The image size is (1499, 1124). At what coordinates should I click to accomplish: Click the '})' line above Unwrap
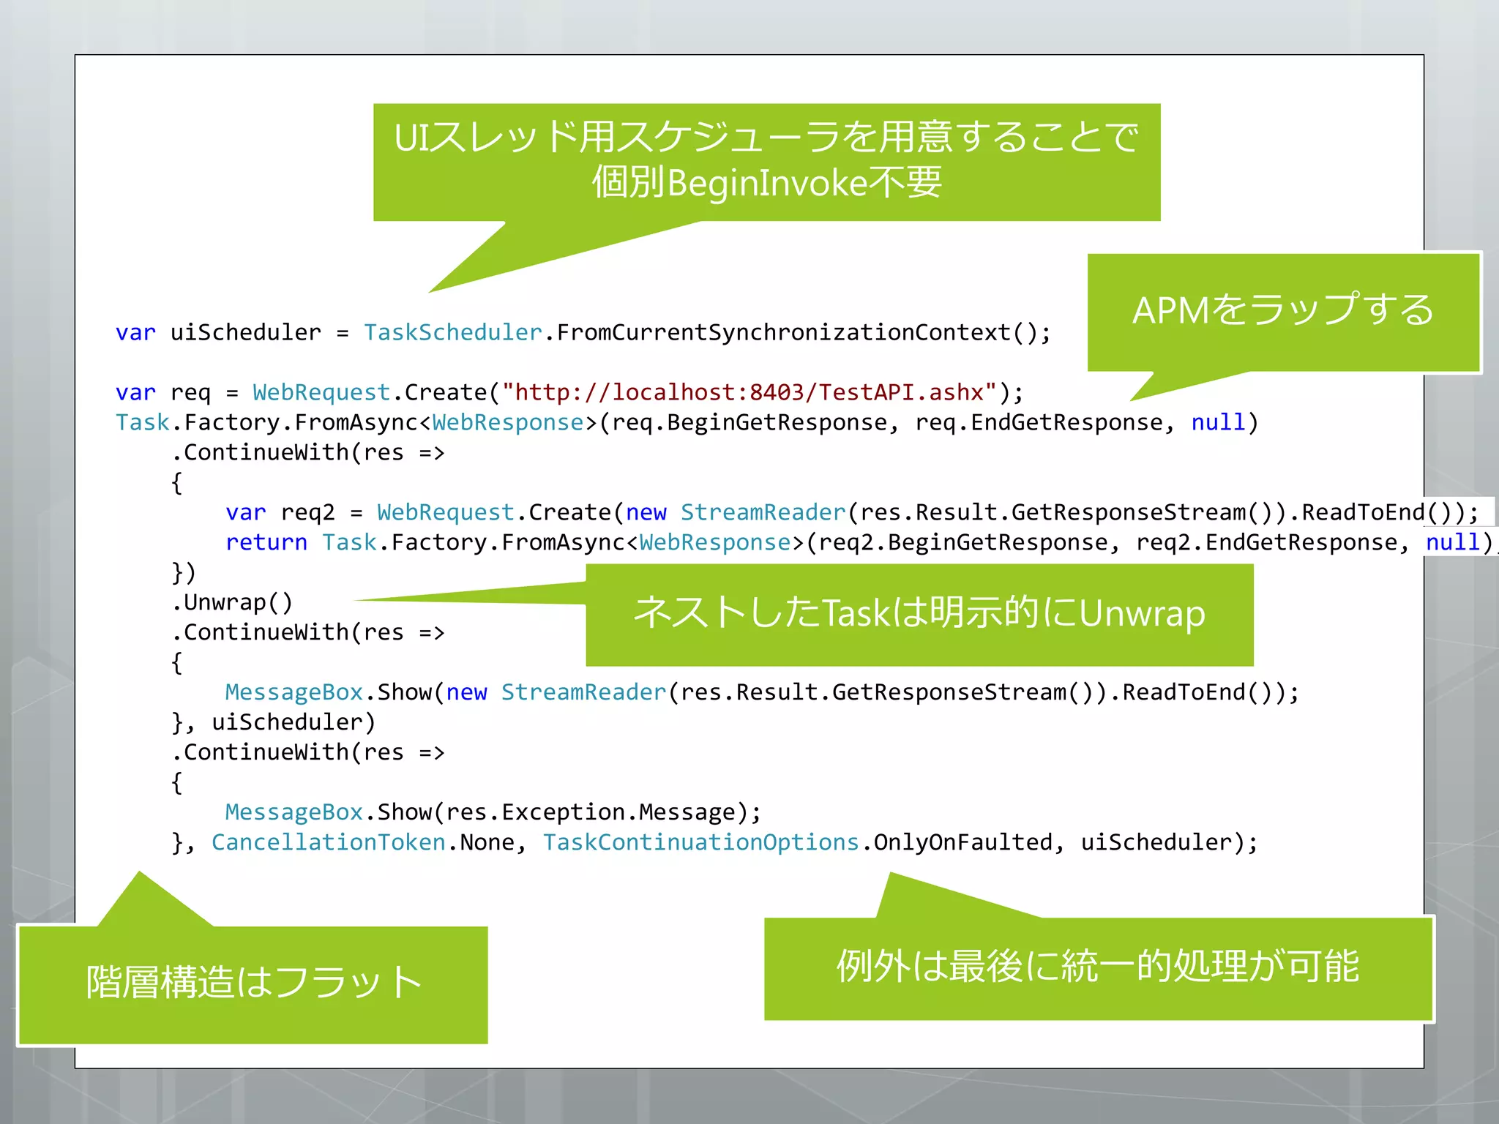click(184, 573)
